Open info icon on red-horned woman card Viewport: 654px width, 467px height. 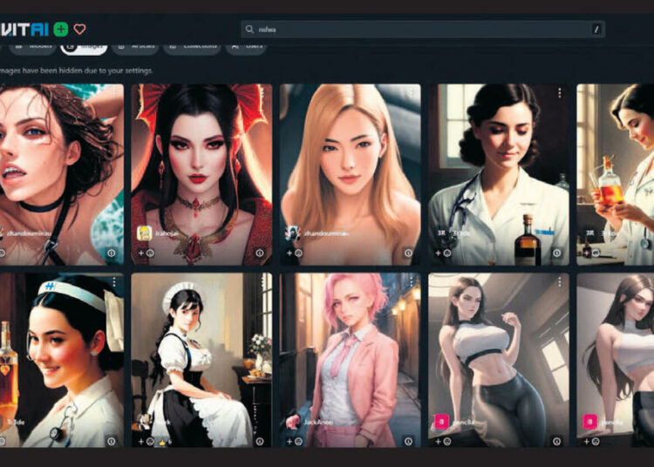(260, 253)
